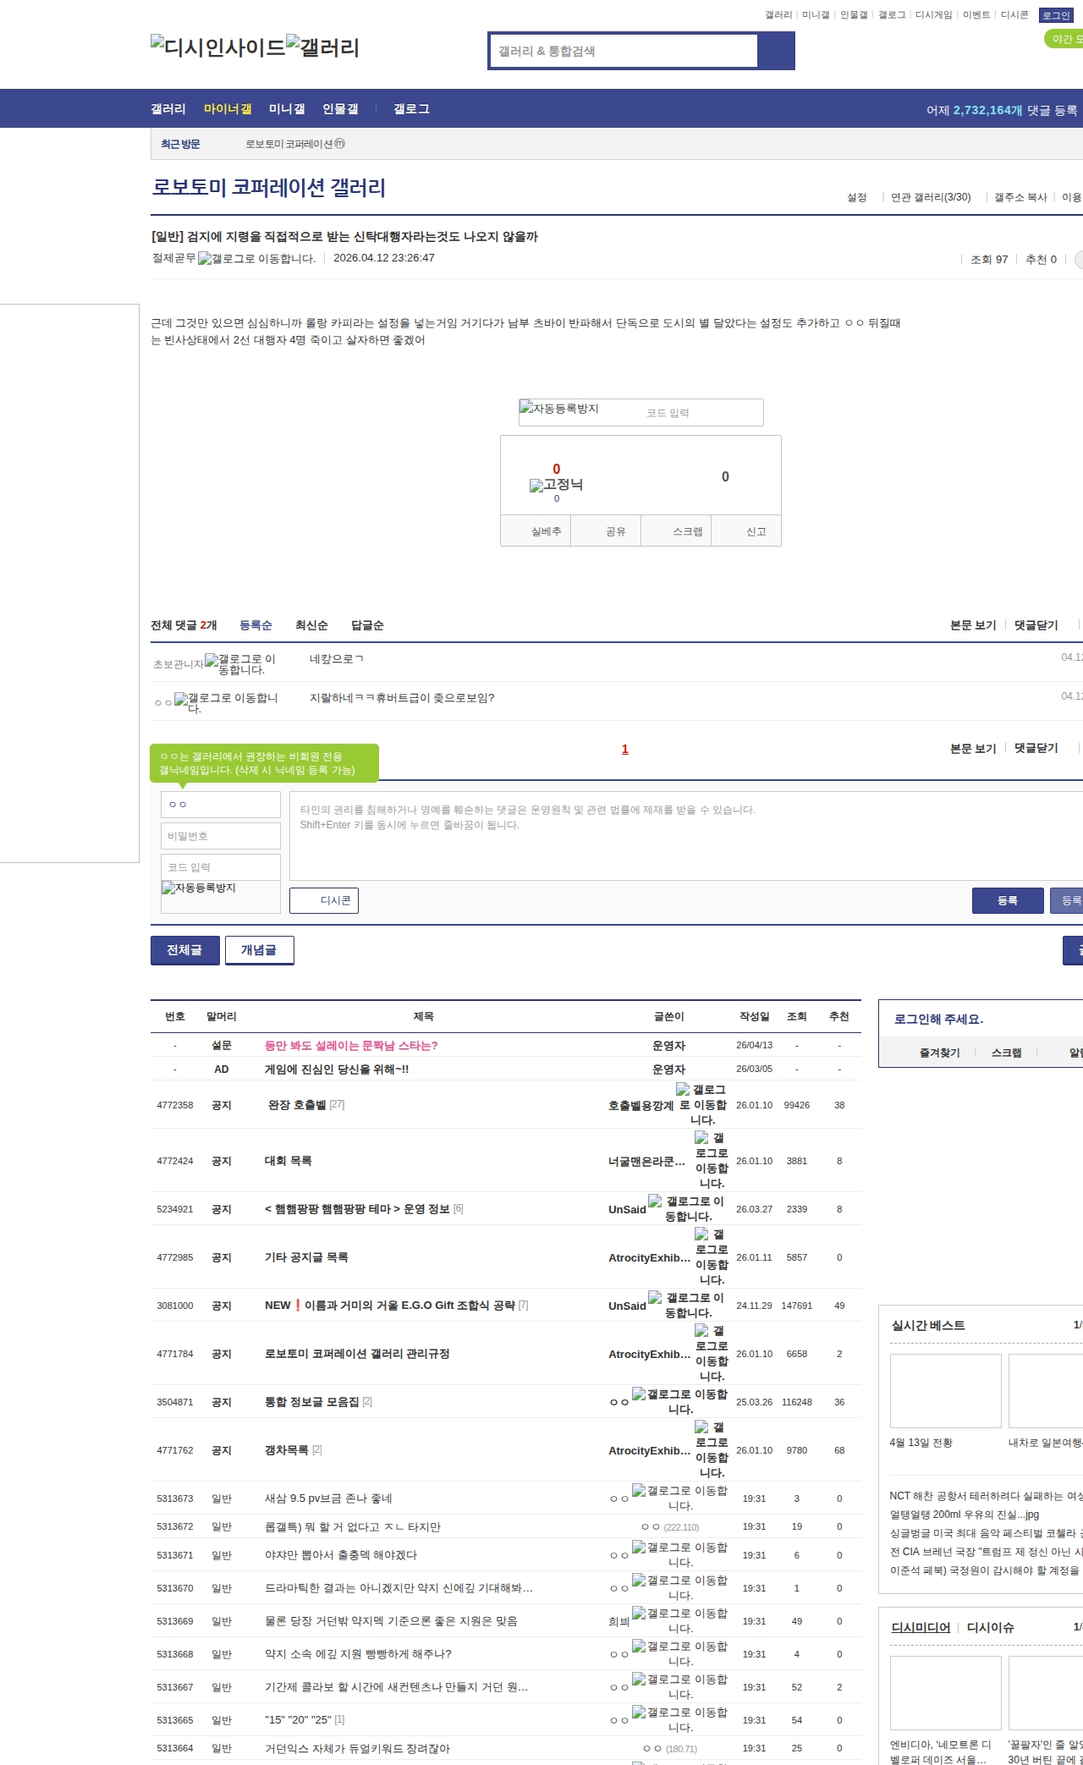
Task: Open the notice post 완장 호출벨
Action: (x=297, y=1105)
